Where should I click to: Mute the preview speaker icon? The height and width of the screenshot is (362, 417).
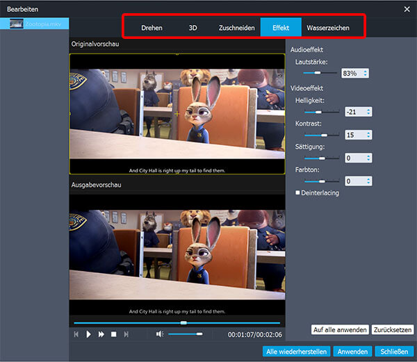click(160, 334)
